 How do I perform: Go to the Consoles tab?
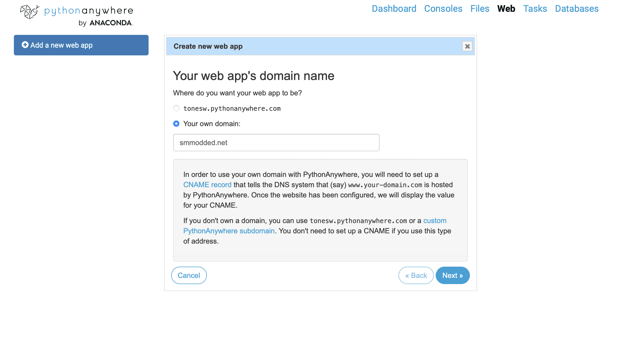[443, 9]
